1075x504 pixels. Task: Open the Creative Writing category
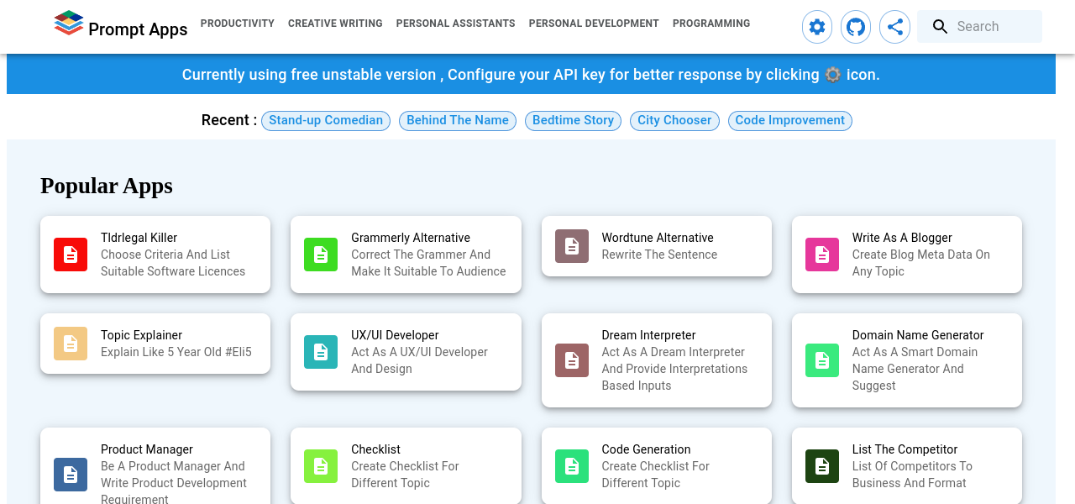click(335, 24)
